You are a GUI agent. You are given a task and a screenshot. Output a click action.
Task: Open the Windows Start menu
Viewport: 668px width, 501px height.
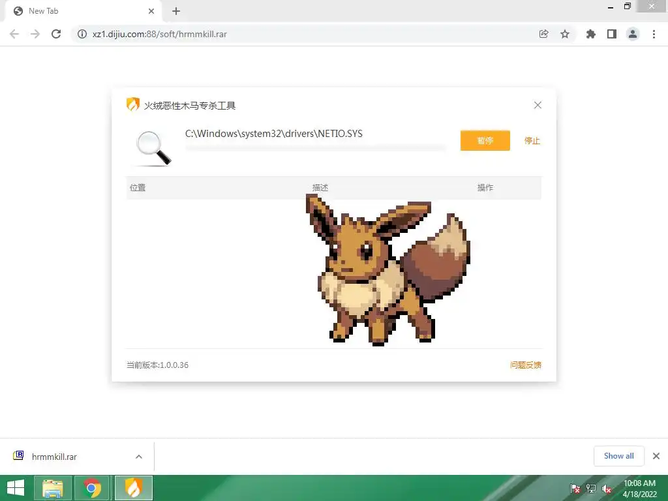pyautogui.click(x=16, y=488)
